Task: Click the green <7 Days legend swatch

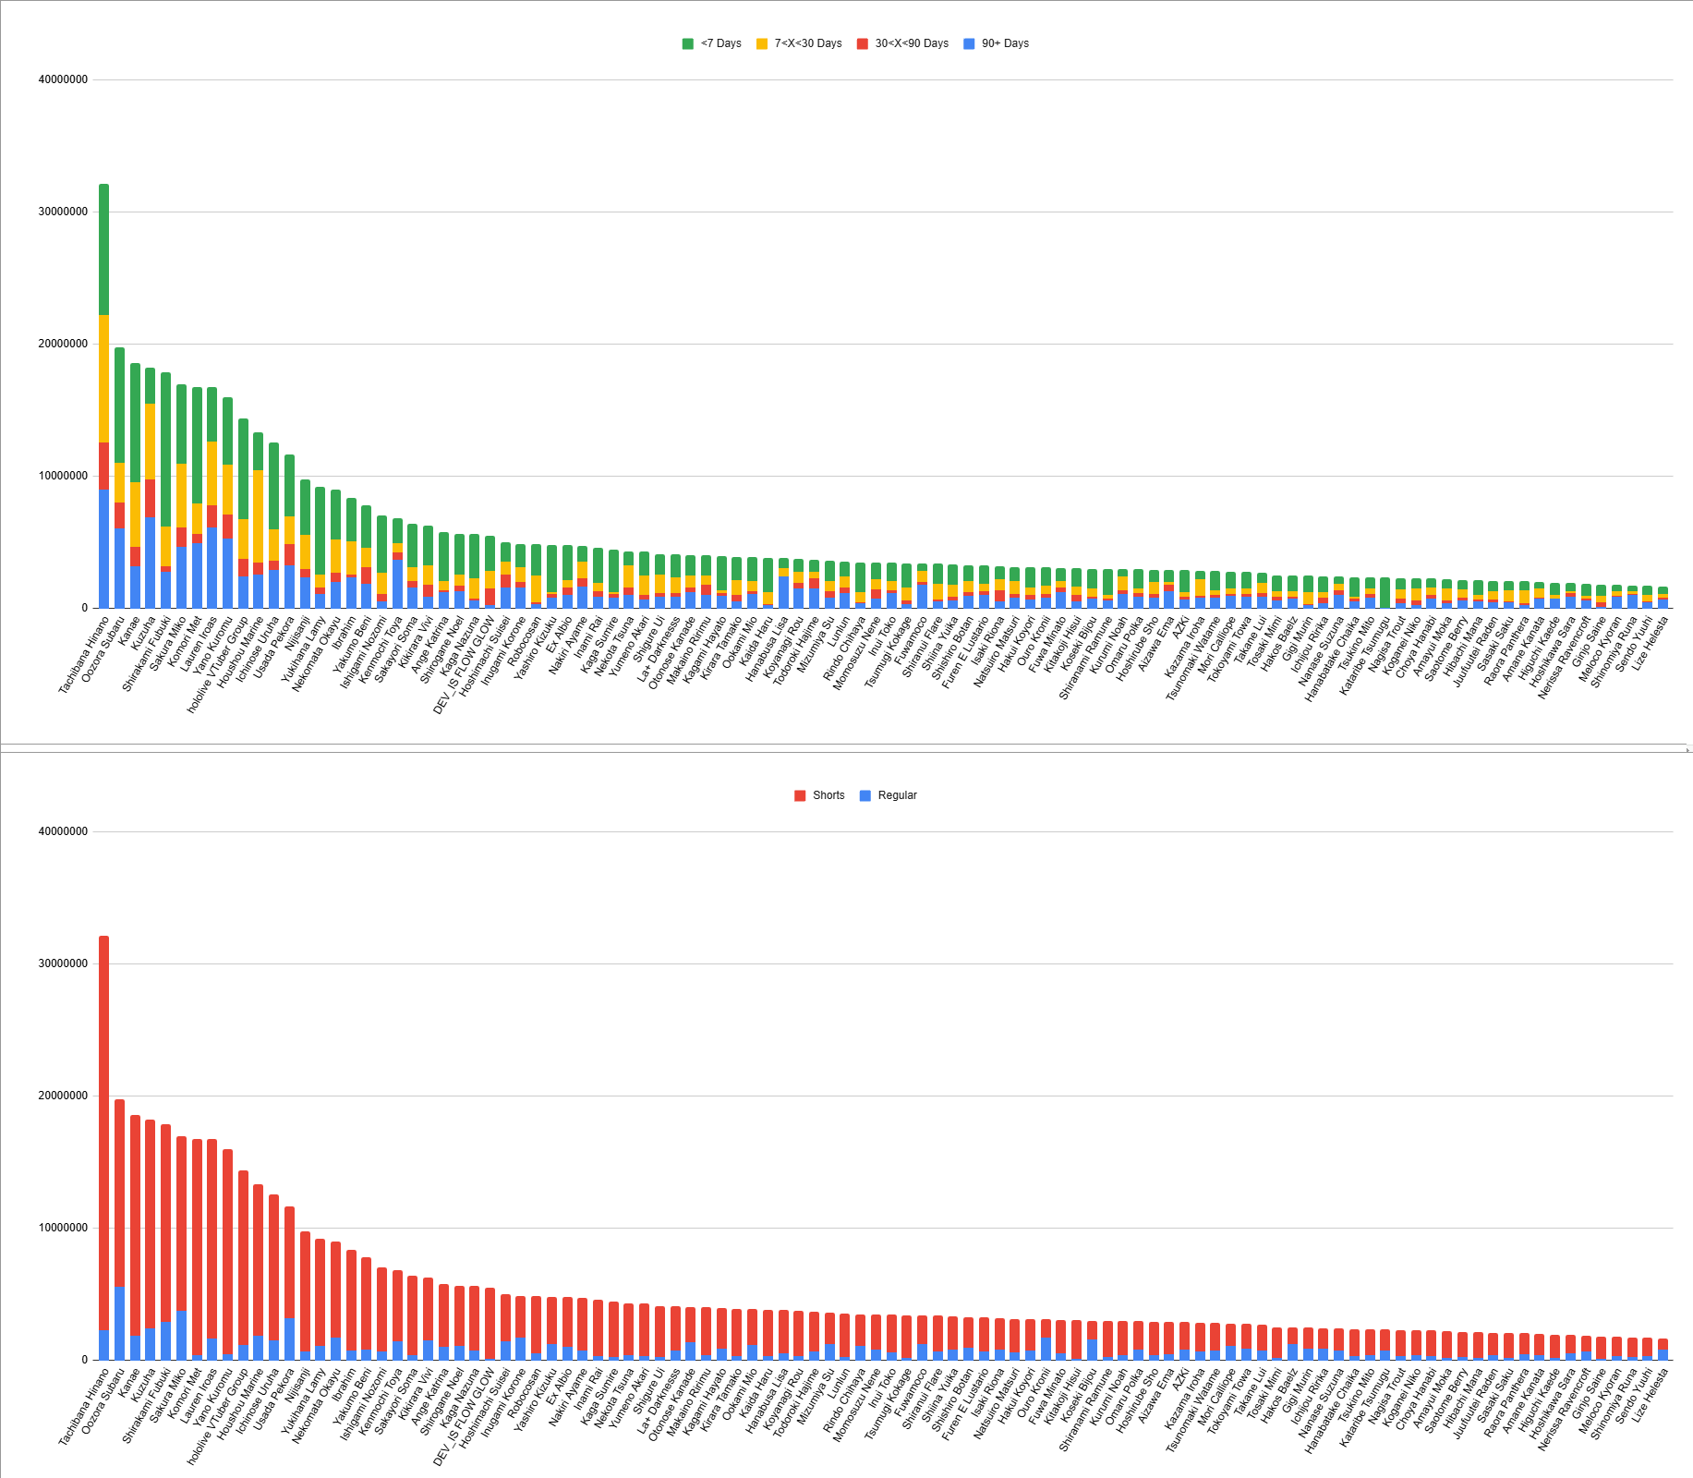Action: coord(687,43)
